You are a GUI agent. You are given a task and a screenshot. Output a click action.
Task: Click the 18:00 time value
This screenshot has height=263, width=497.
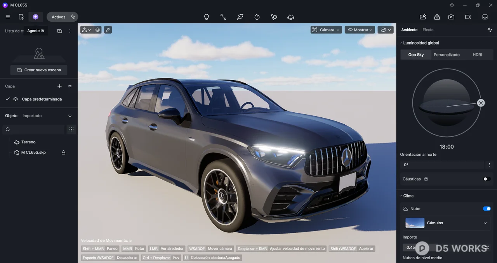click(x=447, y=147)
